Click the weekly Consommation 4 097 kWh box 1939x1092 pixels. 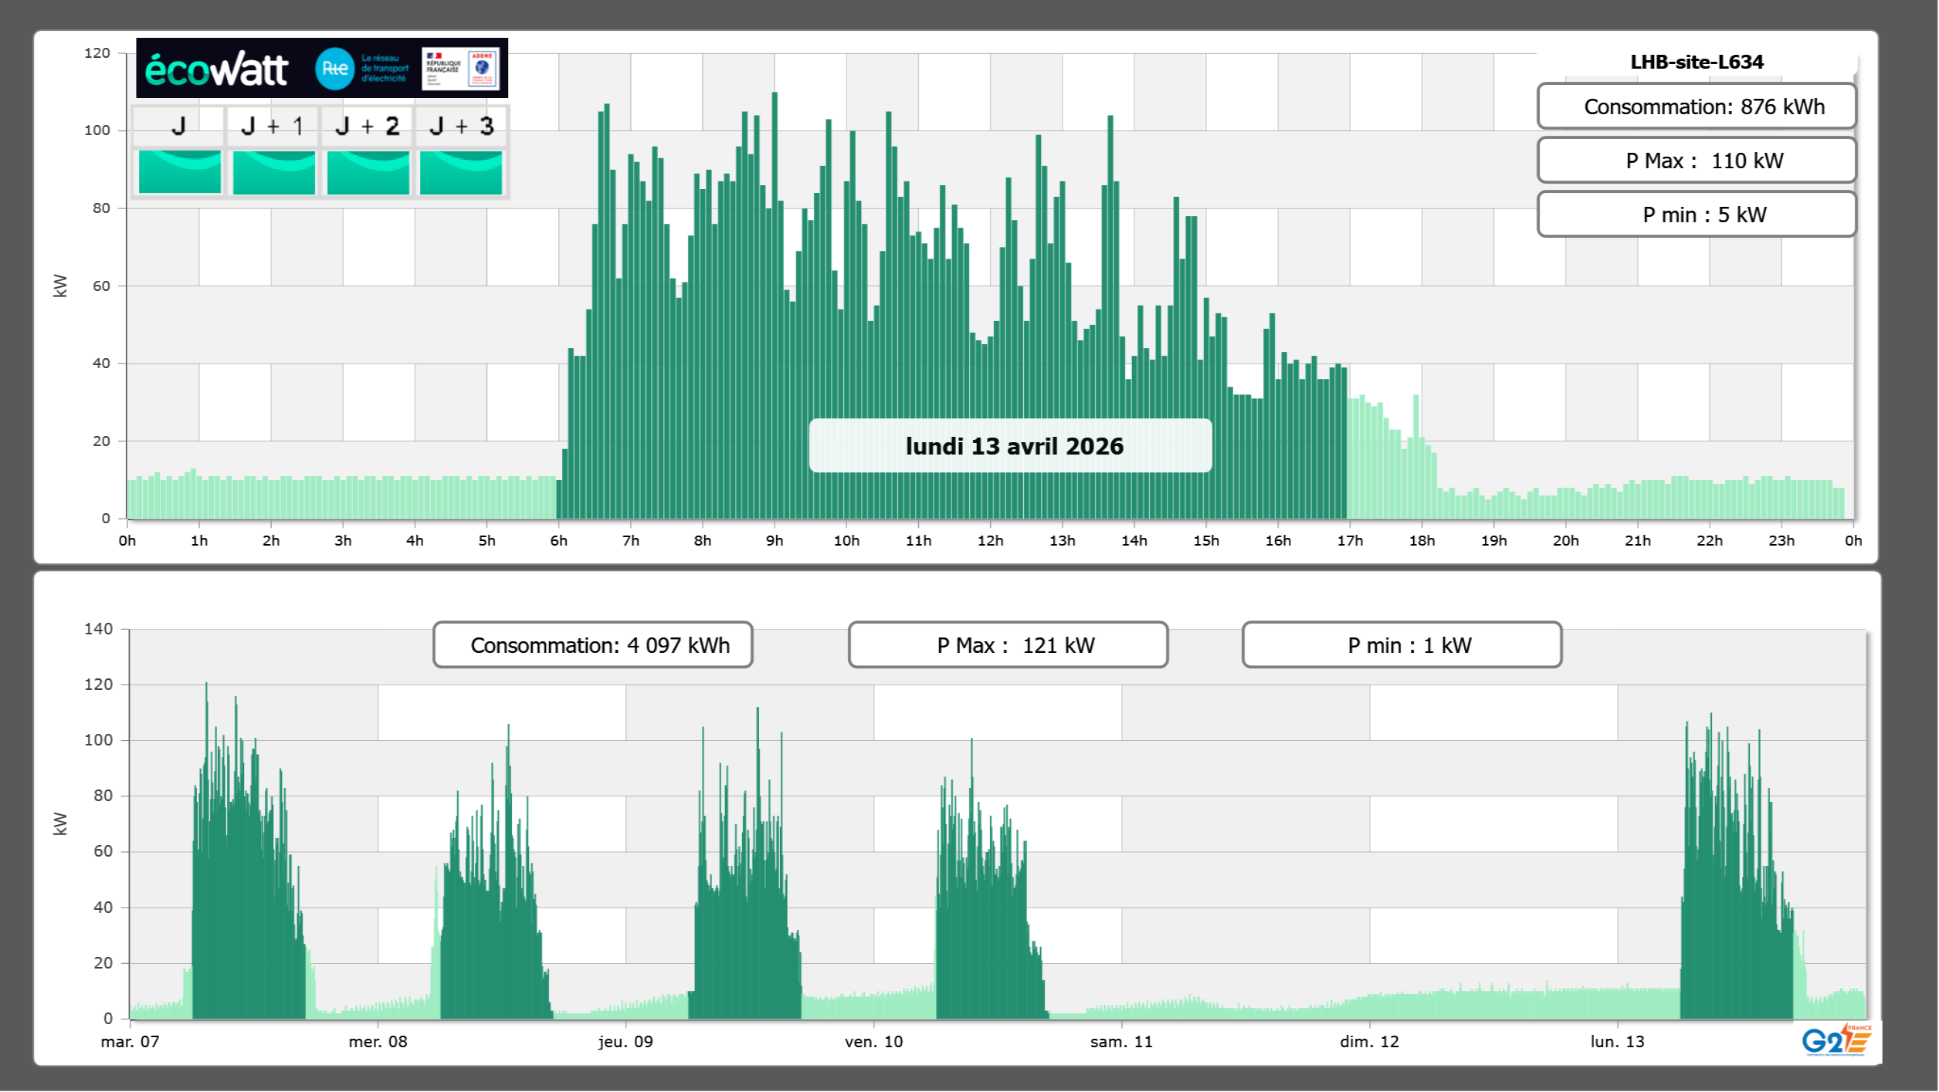coord(592,645)
